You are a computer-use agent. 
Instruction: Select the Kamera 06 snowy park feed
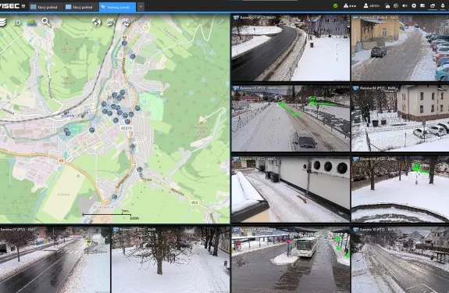pyautogui.click(x=400, y=189)
